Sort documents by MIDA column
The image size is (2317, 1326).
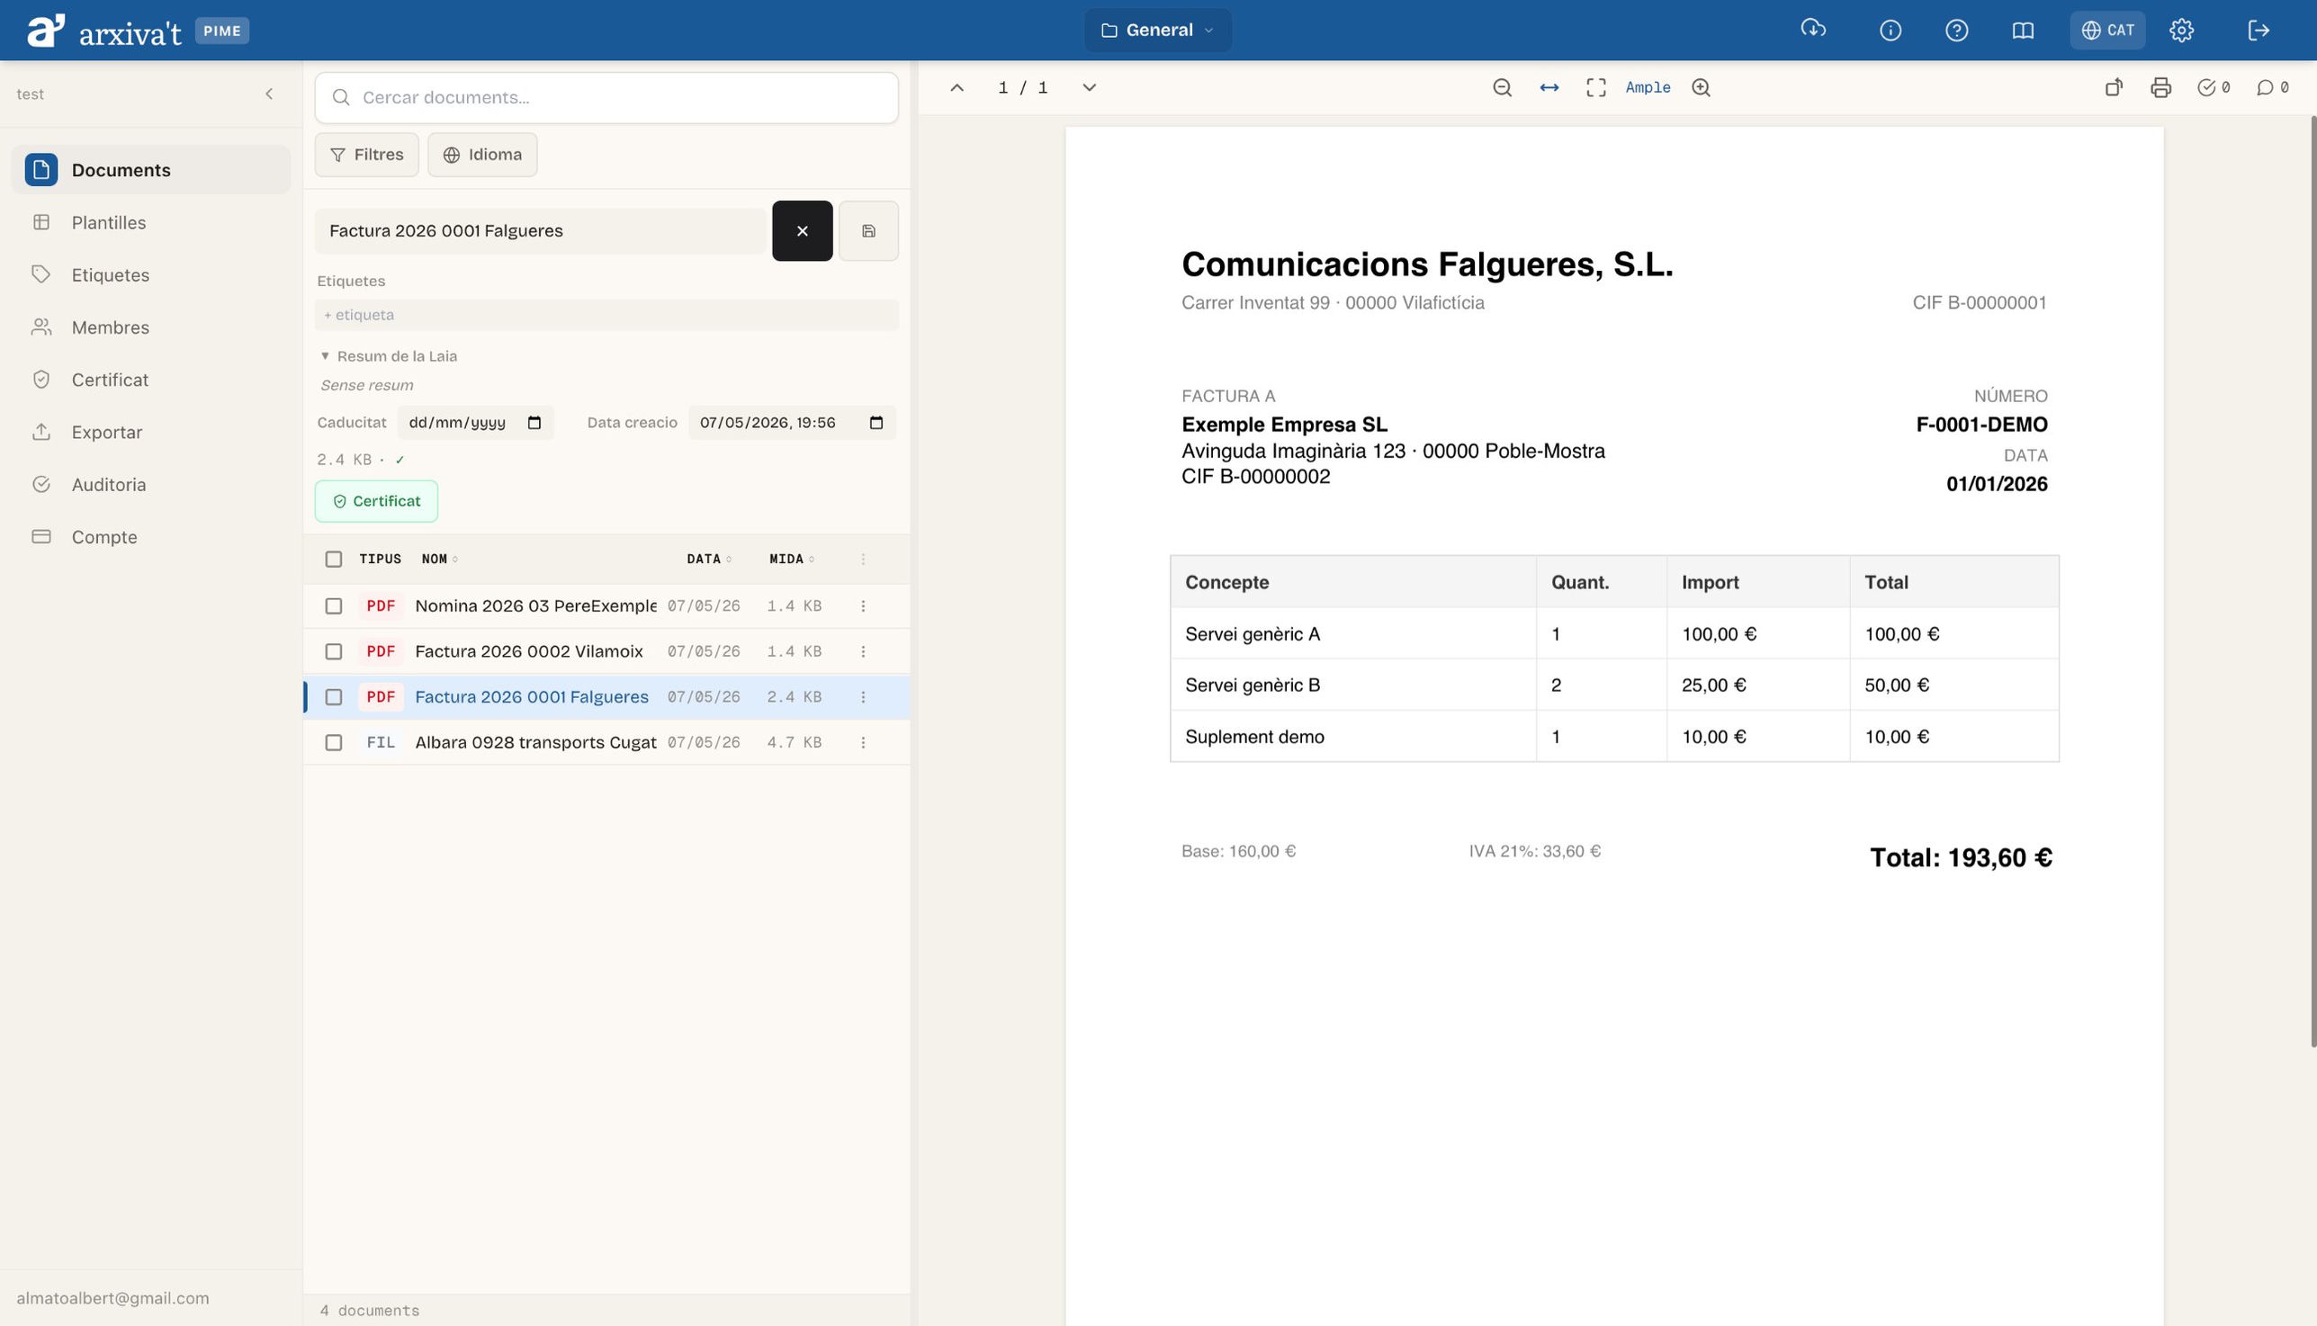click(x=792, y=560)
